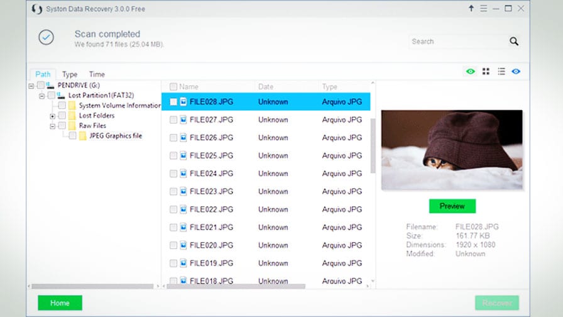Click the file list vertical scrollbar
This screenshot has width=563, height=317.
point(373,145)
